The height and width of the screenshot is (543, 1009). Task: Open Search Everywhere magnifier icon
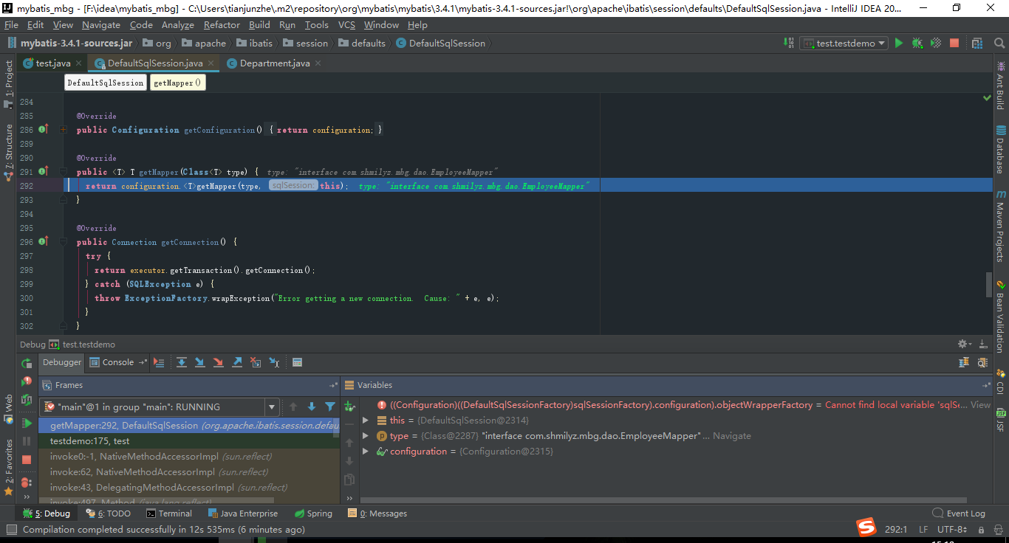click(x=999, y=43)
